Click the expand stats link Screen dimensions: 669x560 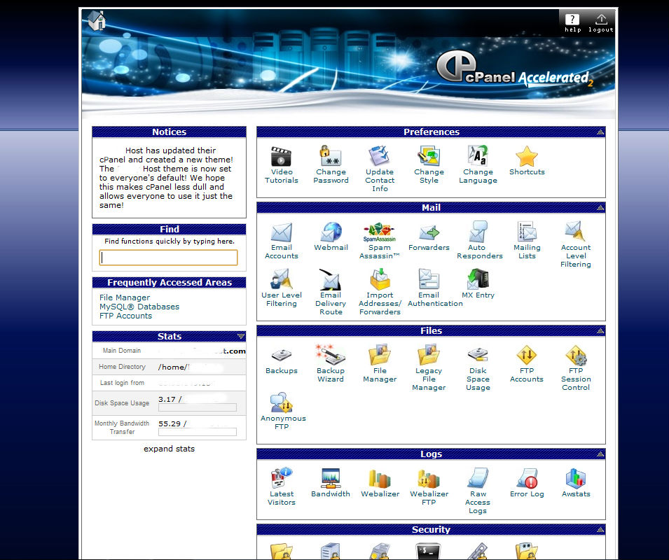click(169, 449)
